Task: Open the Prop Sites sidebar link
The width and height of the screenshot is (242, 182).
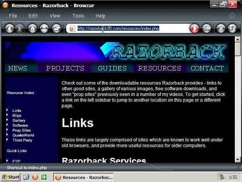Action: (x=22, y=130)
